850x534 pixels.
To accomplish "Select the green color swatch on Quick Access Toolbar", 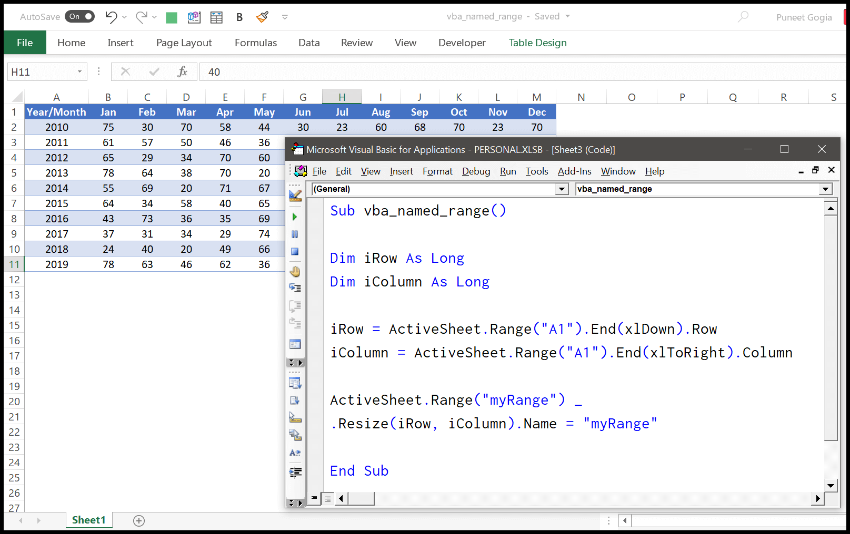I will [171, 16].
